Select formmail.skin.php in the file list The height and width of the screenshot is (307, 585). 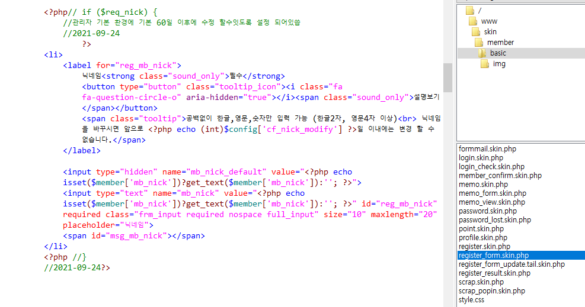point(487,149)
